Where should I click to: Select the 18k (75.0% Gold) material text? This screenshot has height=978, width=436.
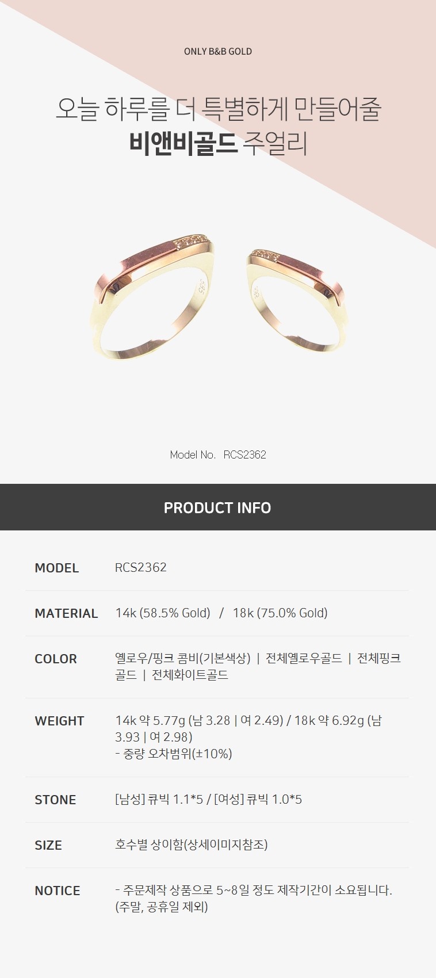point(280,613)
